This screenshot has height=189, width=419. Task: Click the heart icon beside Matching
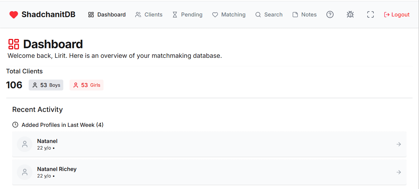point(215,14)
